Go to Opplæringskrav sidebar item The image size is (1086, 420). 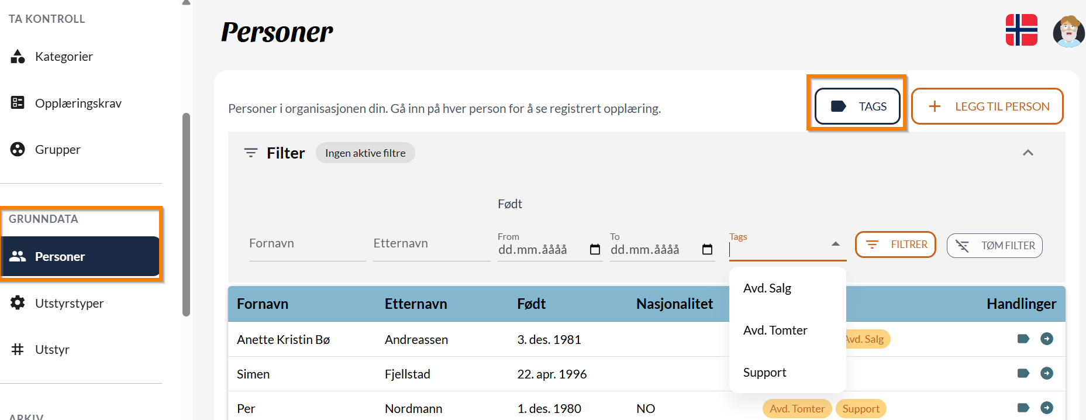coord(78,104)
